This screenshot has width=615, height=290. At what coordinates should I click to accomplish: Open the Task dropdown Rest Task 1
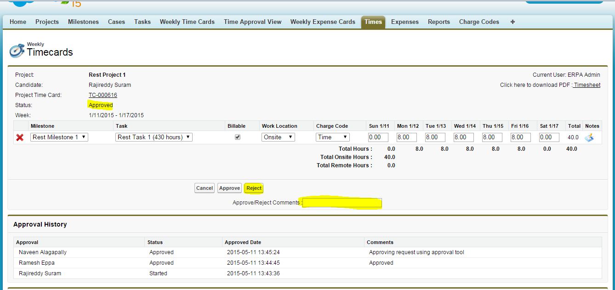coord(154,137)
